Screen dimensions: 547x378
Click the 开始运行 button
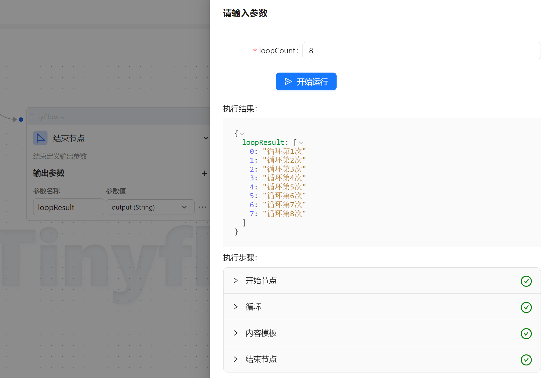306,82
